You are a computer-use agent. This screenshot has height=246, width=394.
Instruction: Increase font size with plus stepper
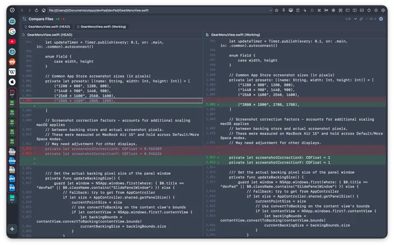coord(375,19)
